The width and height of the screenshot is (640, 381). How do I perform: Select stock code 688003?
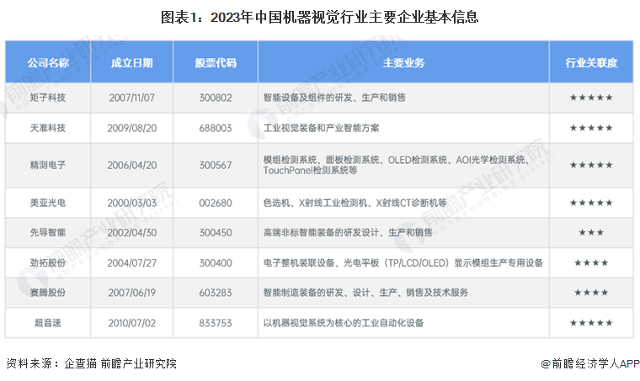click(x=216, y=128)
